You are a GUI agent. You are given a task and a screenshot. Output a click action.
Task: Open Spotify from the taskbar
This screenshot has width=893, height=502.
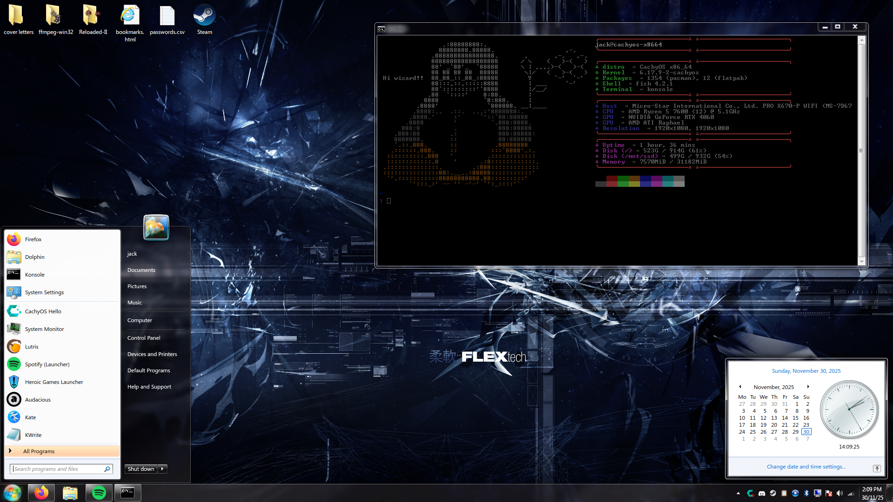pyautogui.click(x=99, y=493)
